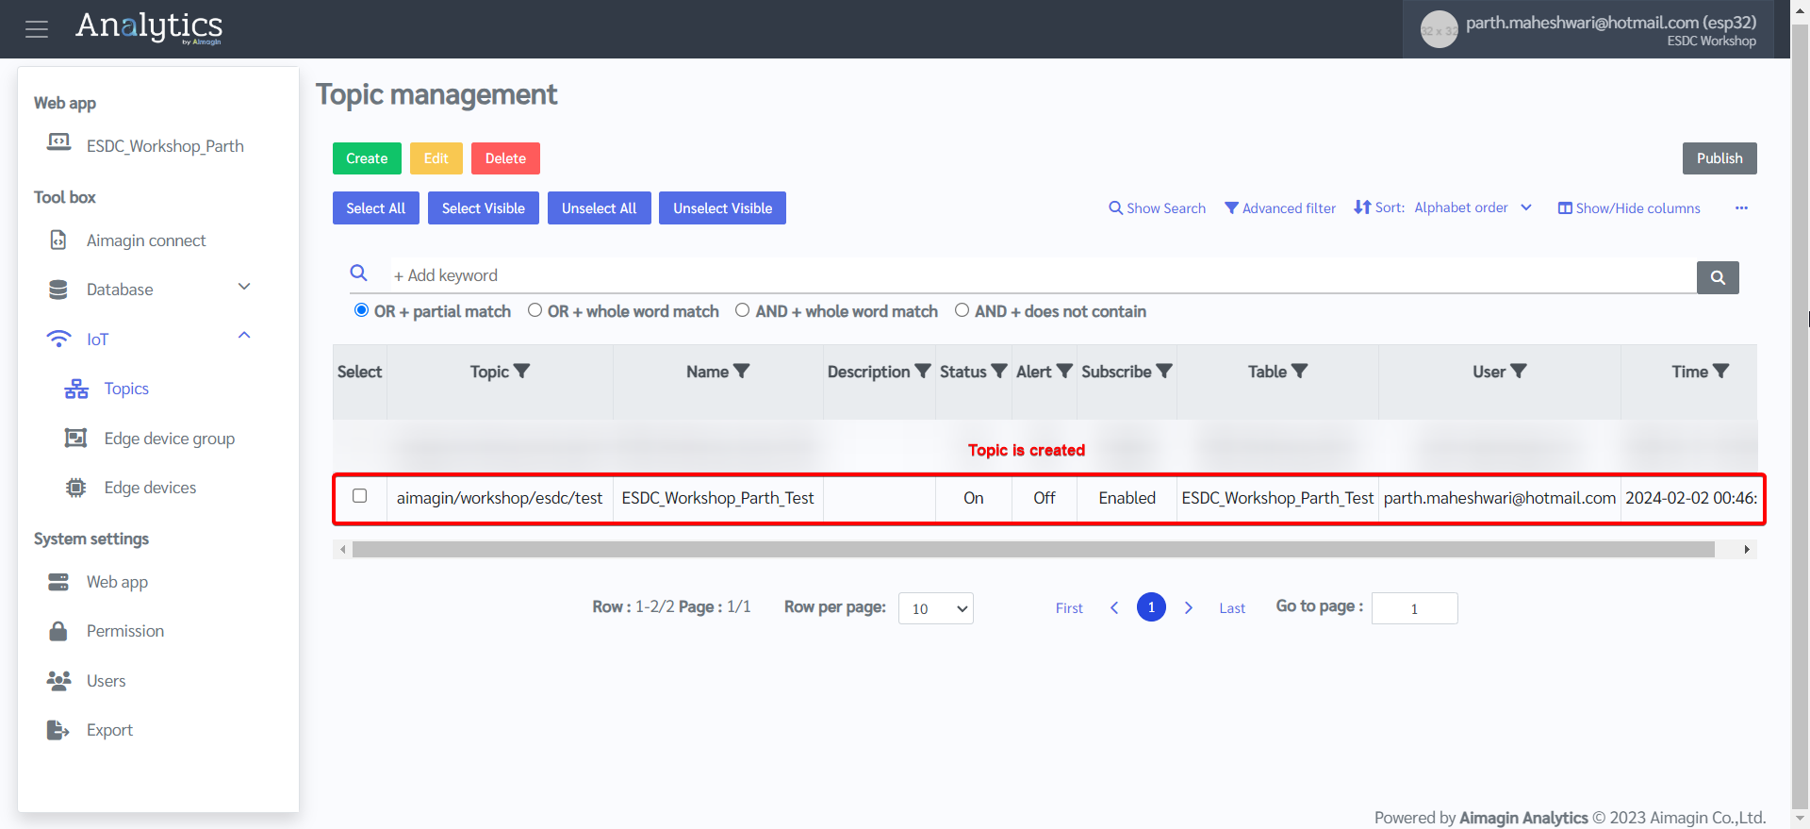The height and width of the screenshot is (829, 1810).
Task: Go to the previous page arrow
Action: 1114,607
